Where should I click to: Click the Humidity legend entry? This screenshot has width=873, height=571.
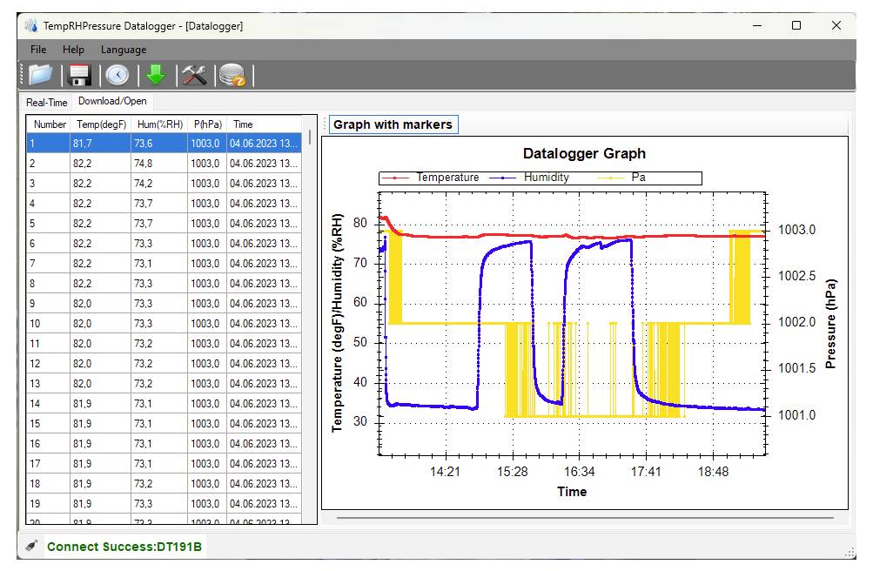click(529, 178)
